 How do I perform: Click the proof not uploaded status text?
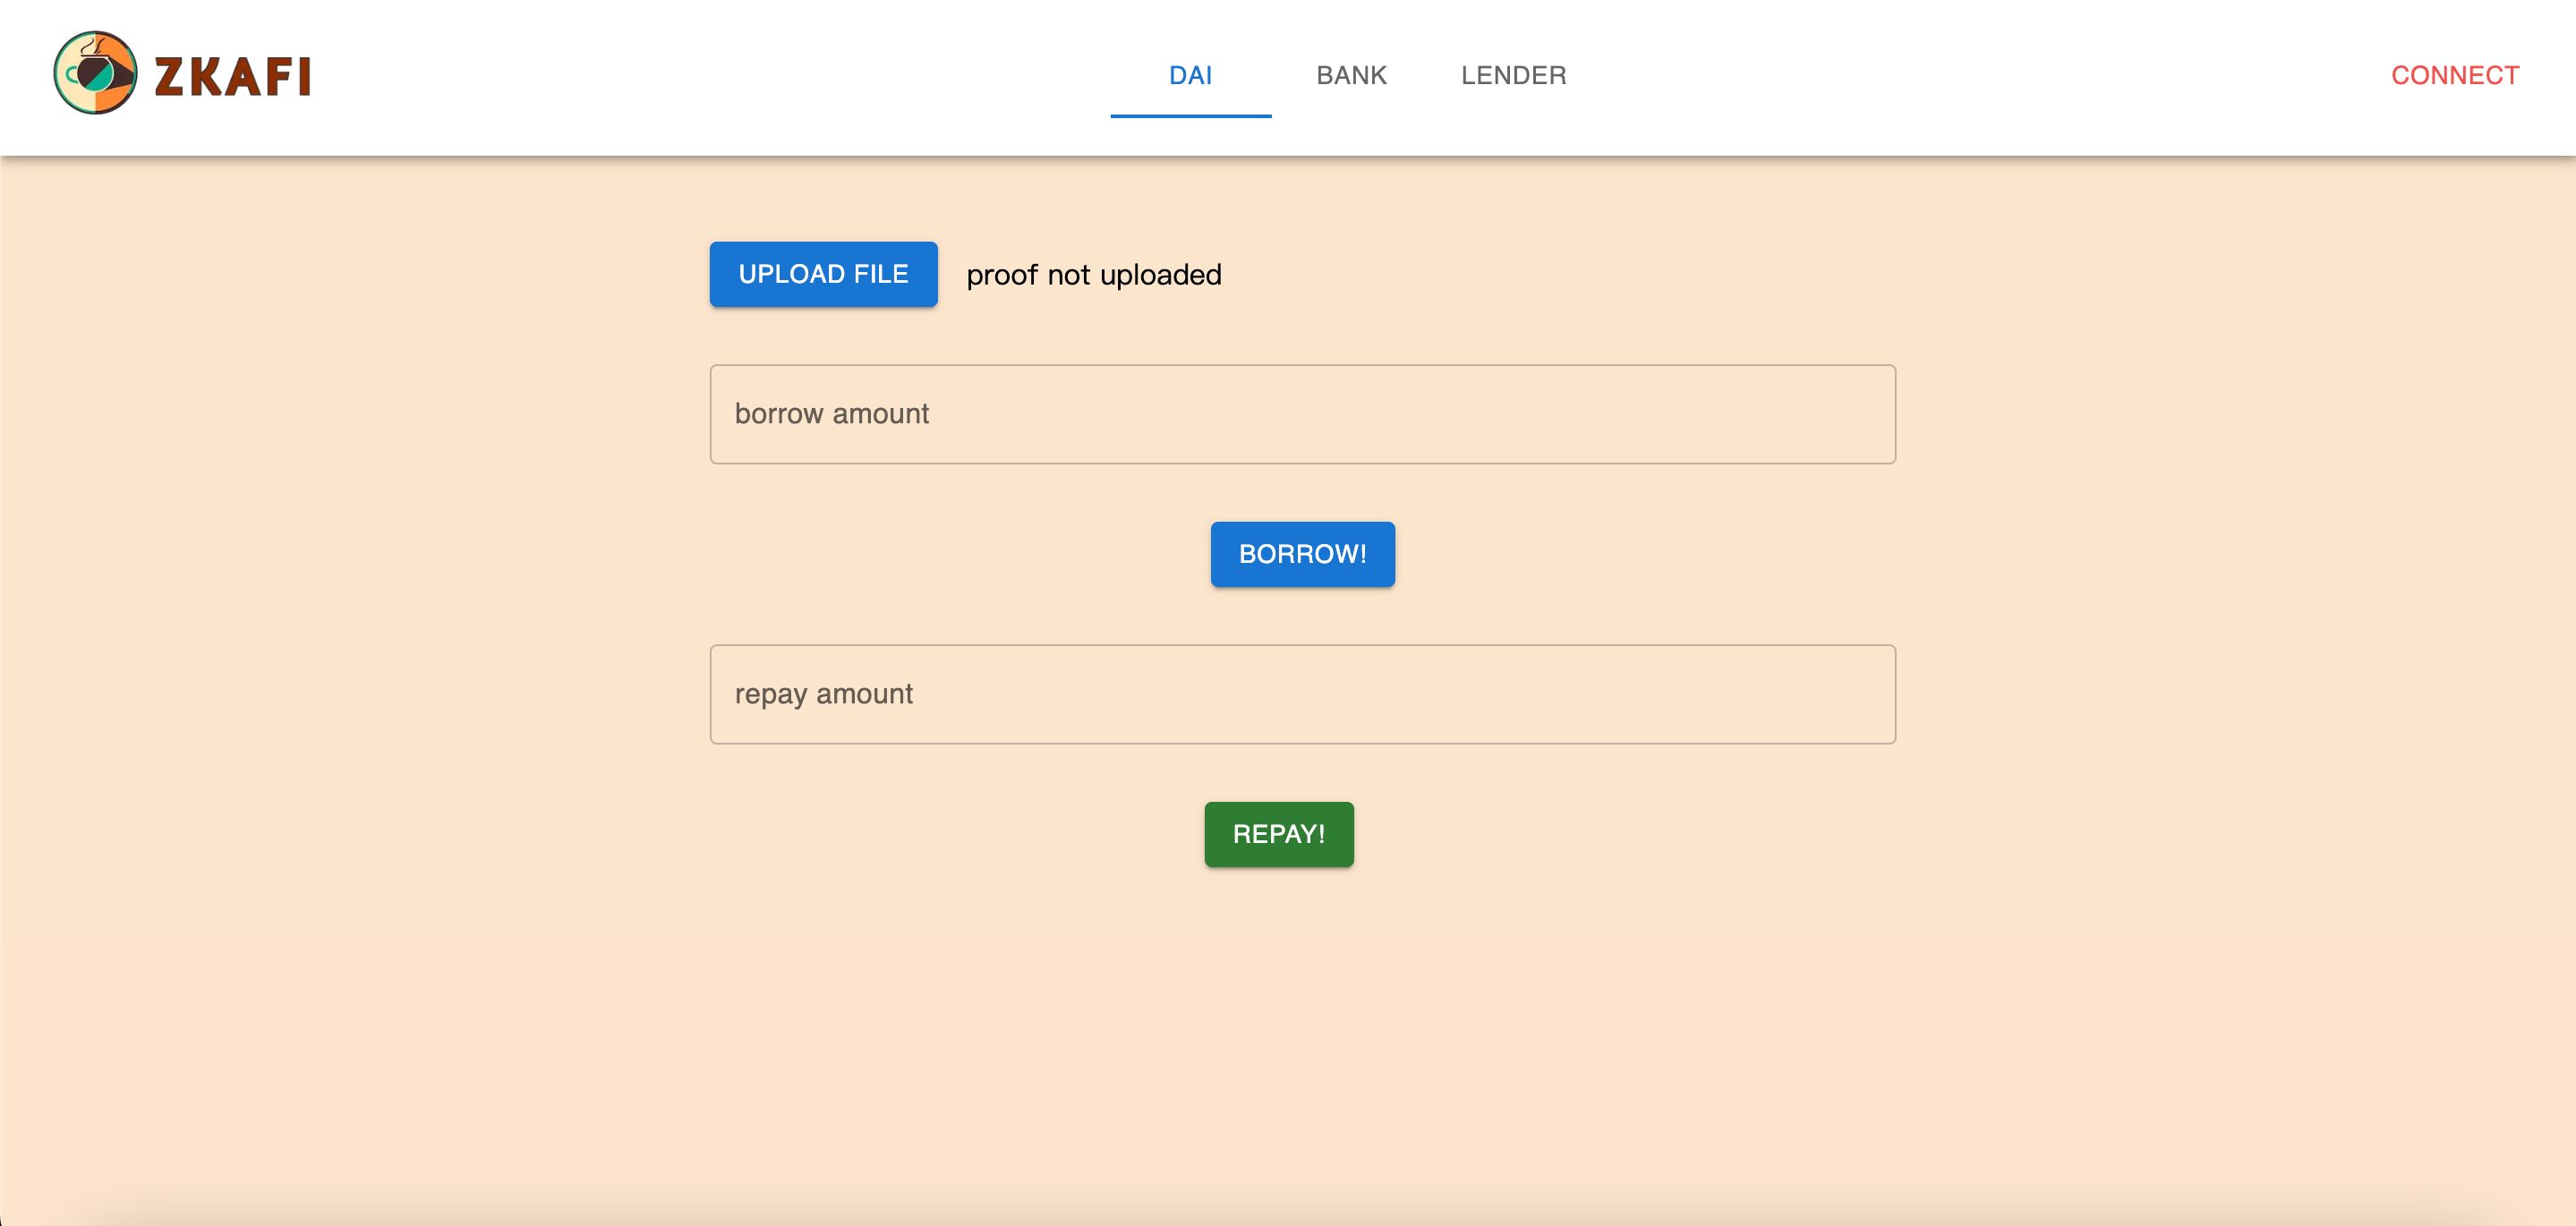pos(1091,275)
